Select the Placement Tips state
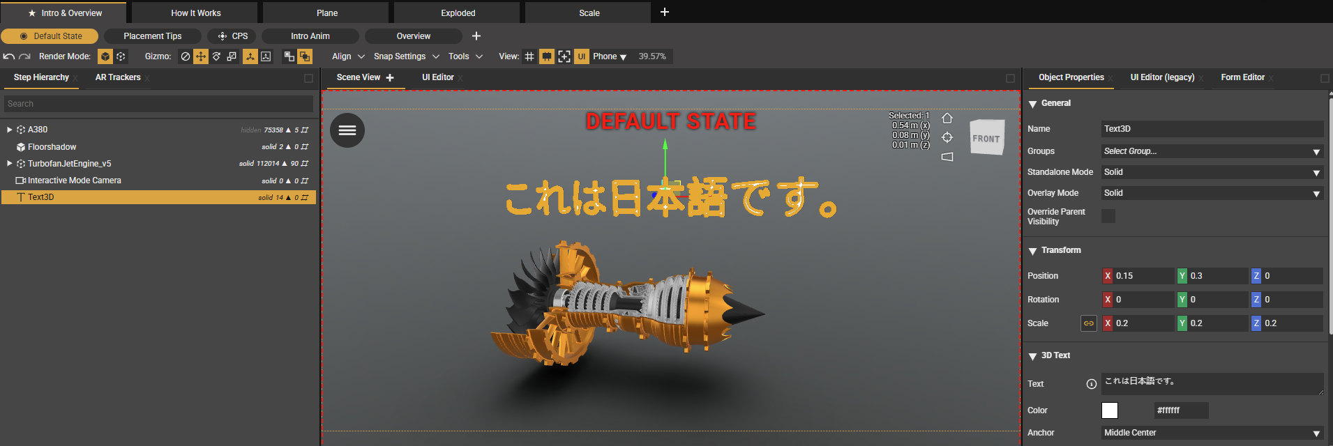The width and height of the screenshot is (1333, 446). [152, 36]
